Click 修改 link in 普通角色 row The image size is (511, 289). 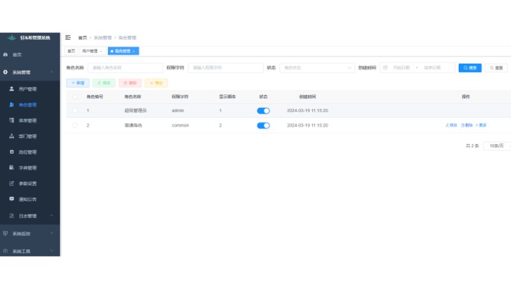(x=452, y=125)
